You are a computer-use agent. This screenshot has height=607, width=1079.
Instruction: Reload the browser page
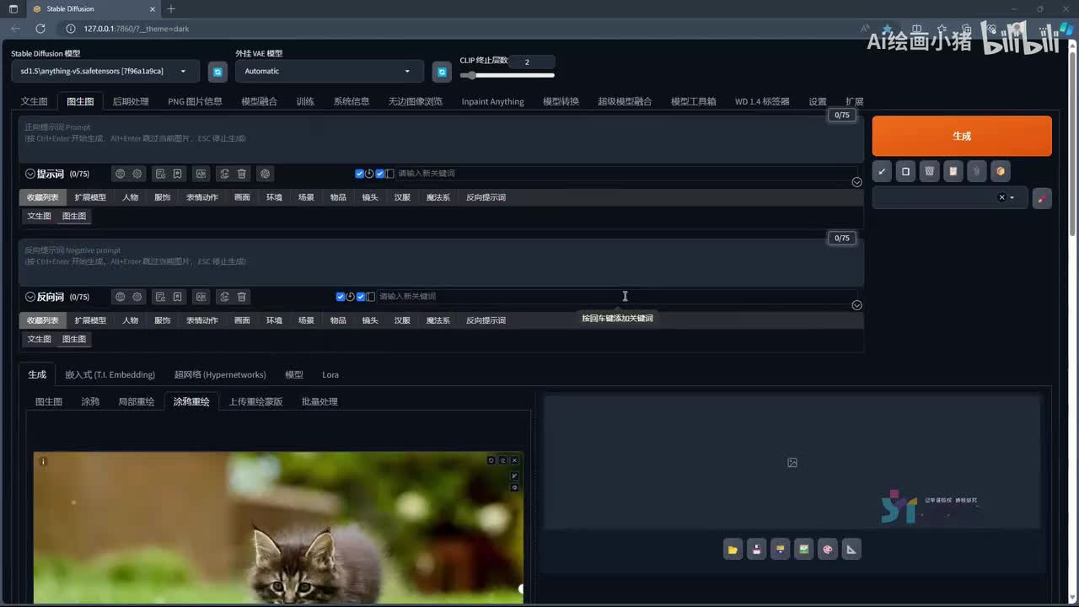tap(42, 29)
